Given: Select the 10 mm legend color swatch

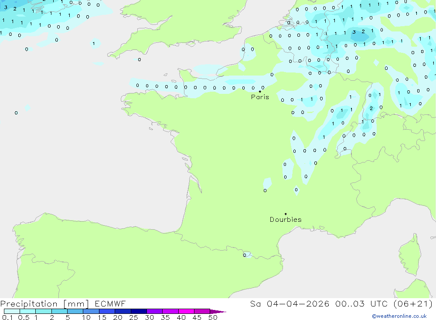Looking at the screenshot, I should (x=91, y=311).
